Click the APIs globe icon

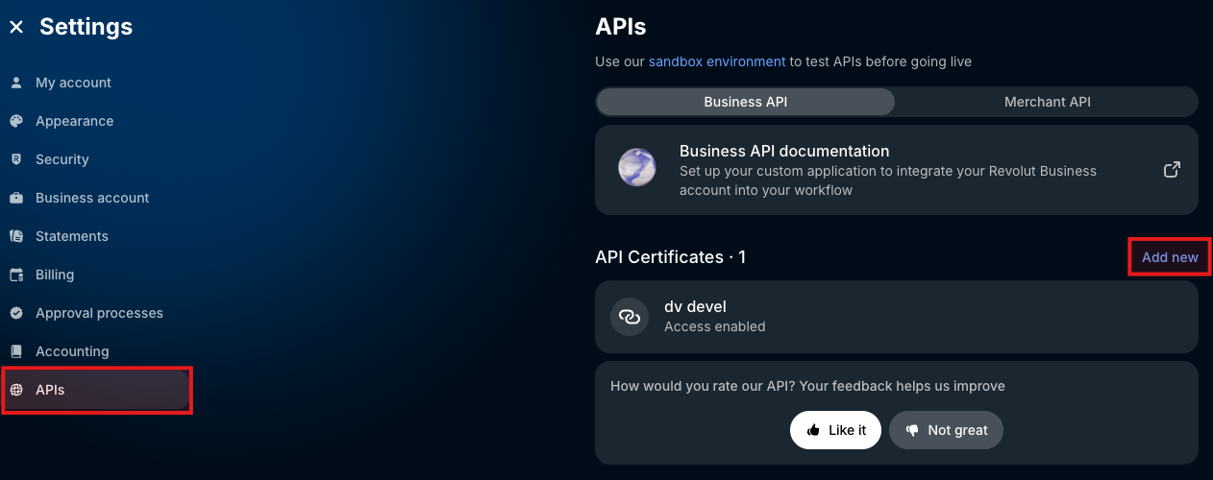click(x=16, y=390)
